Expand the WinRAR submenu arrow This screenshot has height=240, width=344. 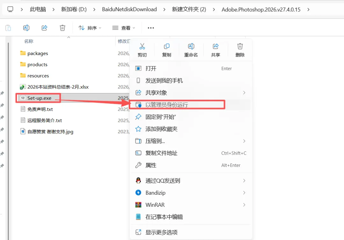click(x=244, y=205)
